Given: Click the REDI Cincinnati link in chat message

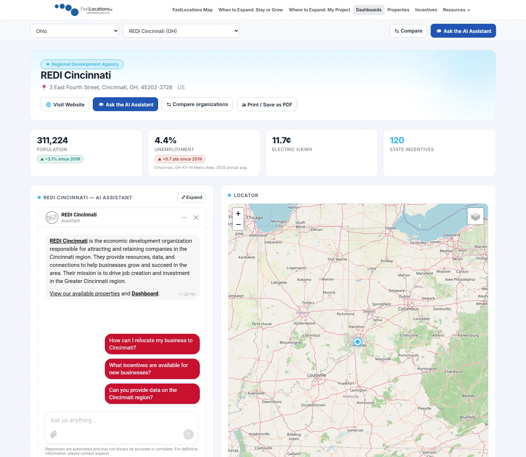Looking at the screenshot, I should [x=69, y=241].
